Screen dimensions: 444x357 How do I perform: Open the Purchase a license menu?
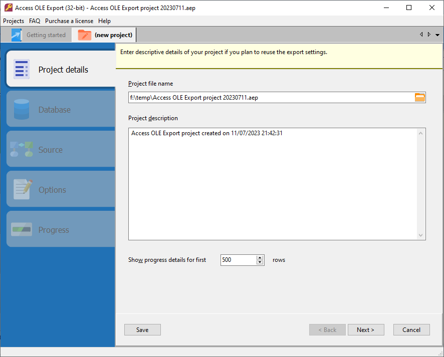click(x=69, y=21)
